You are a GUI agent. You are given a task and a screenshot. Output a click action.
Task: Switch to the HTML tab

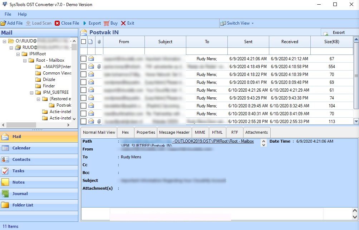coord(217,132)
